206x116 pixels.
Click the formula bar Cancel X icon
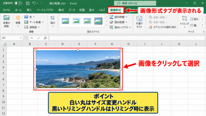pos(32,38)
